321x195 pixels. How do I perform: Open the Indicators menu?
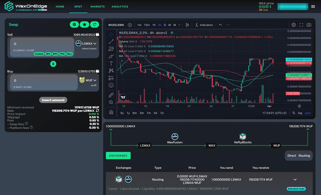204,25
